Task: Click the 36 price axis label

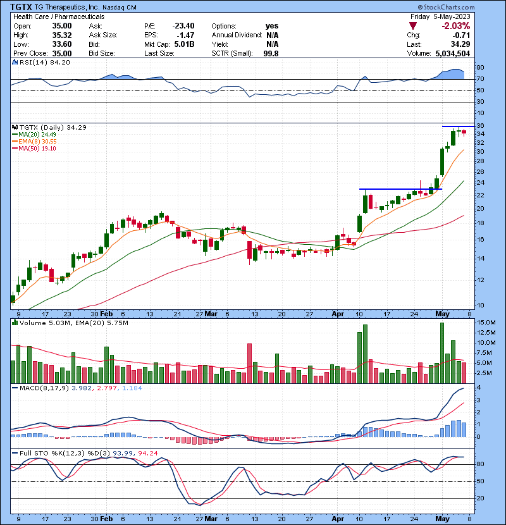Action: pyautogui.click(x=480, y=126)
